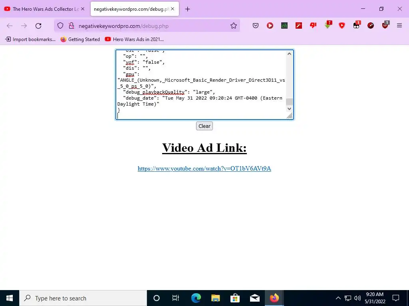
Task: Go back to the previous page
Action: pos(10,26)
